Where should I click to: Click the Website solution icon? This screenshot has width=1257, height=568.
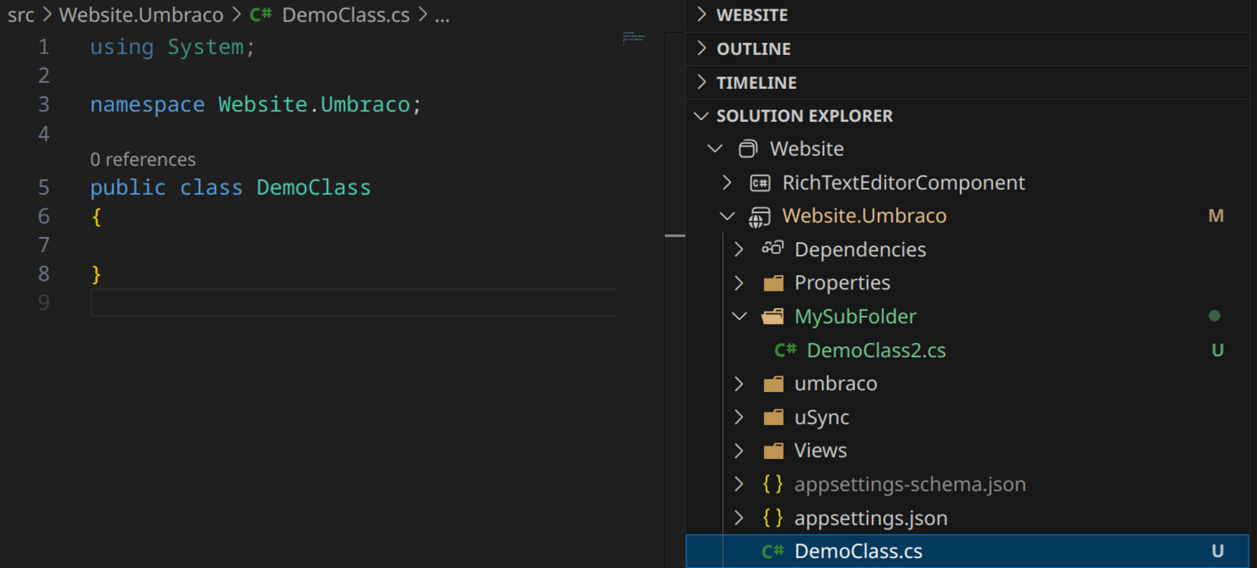click(748, 149)
